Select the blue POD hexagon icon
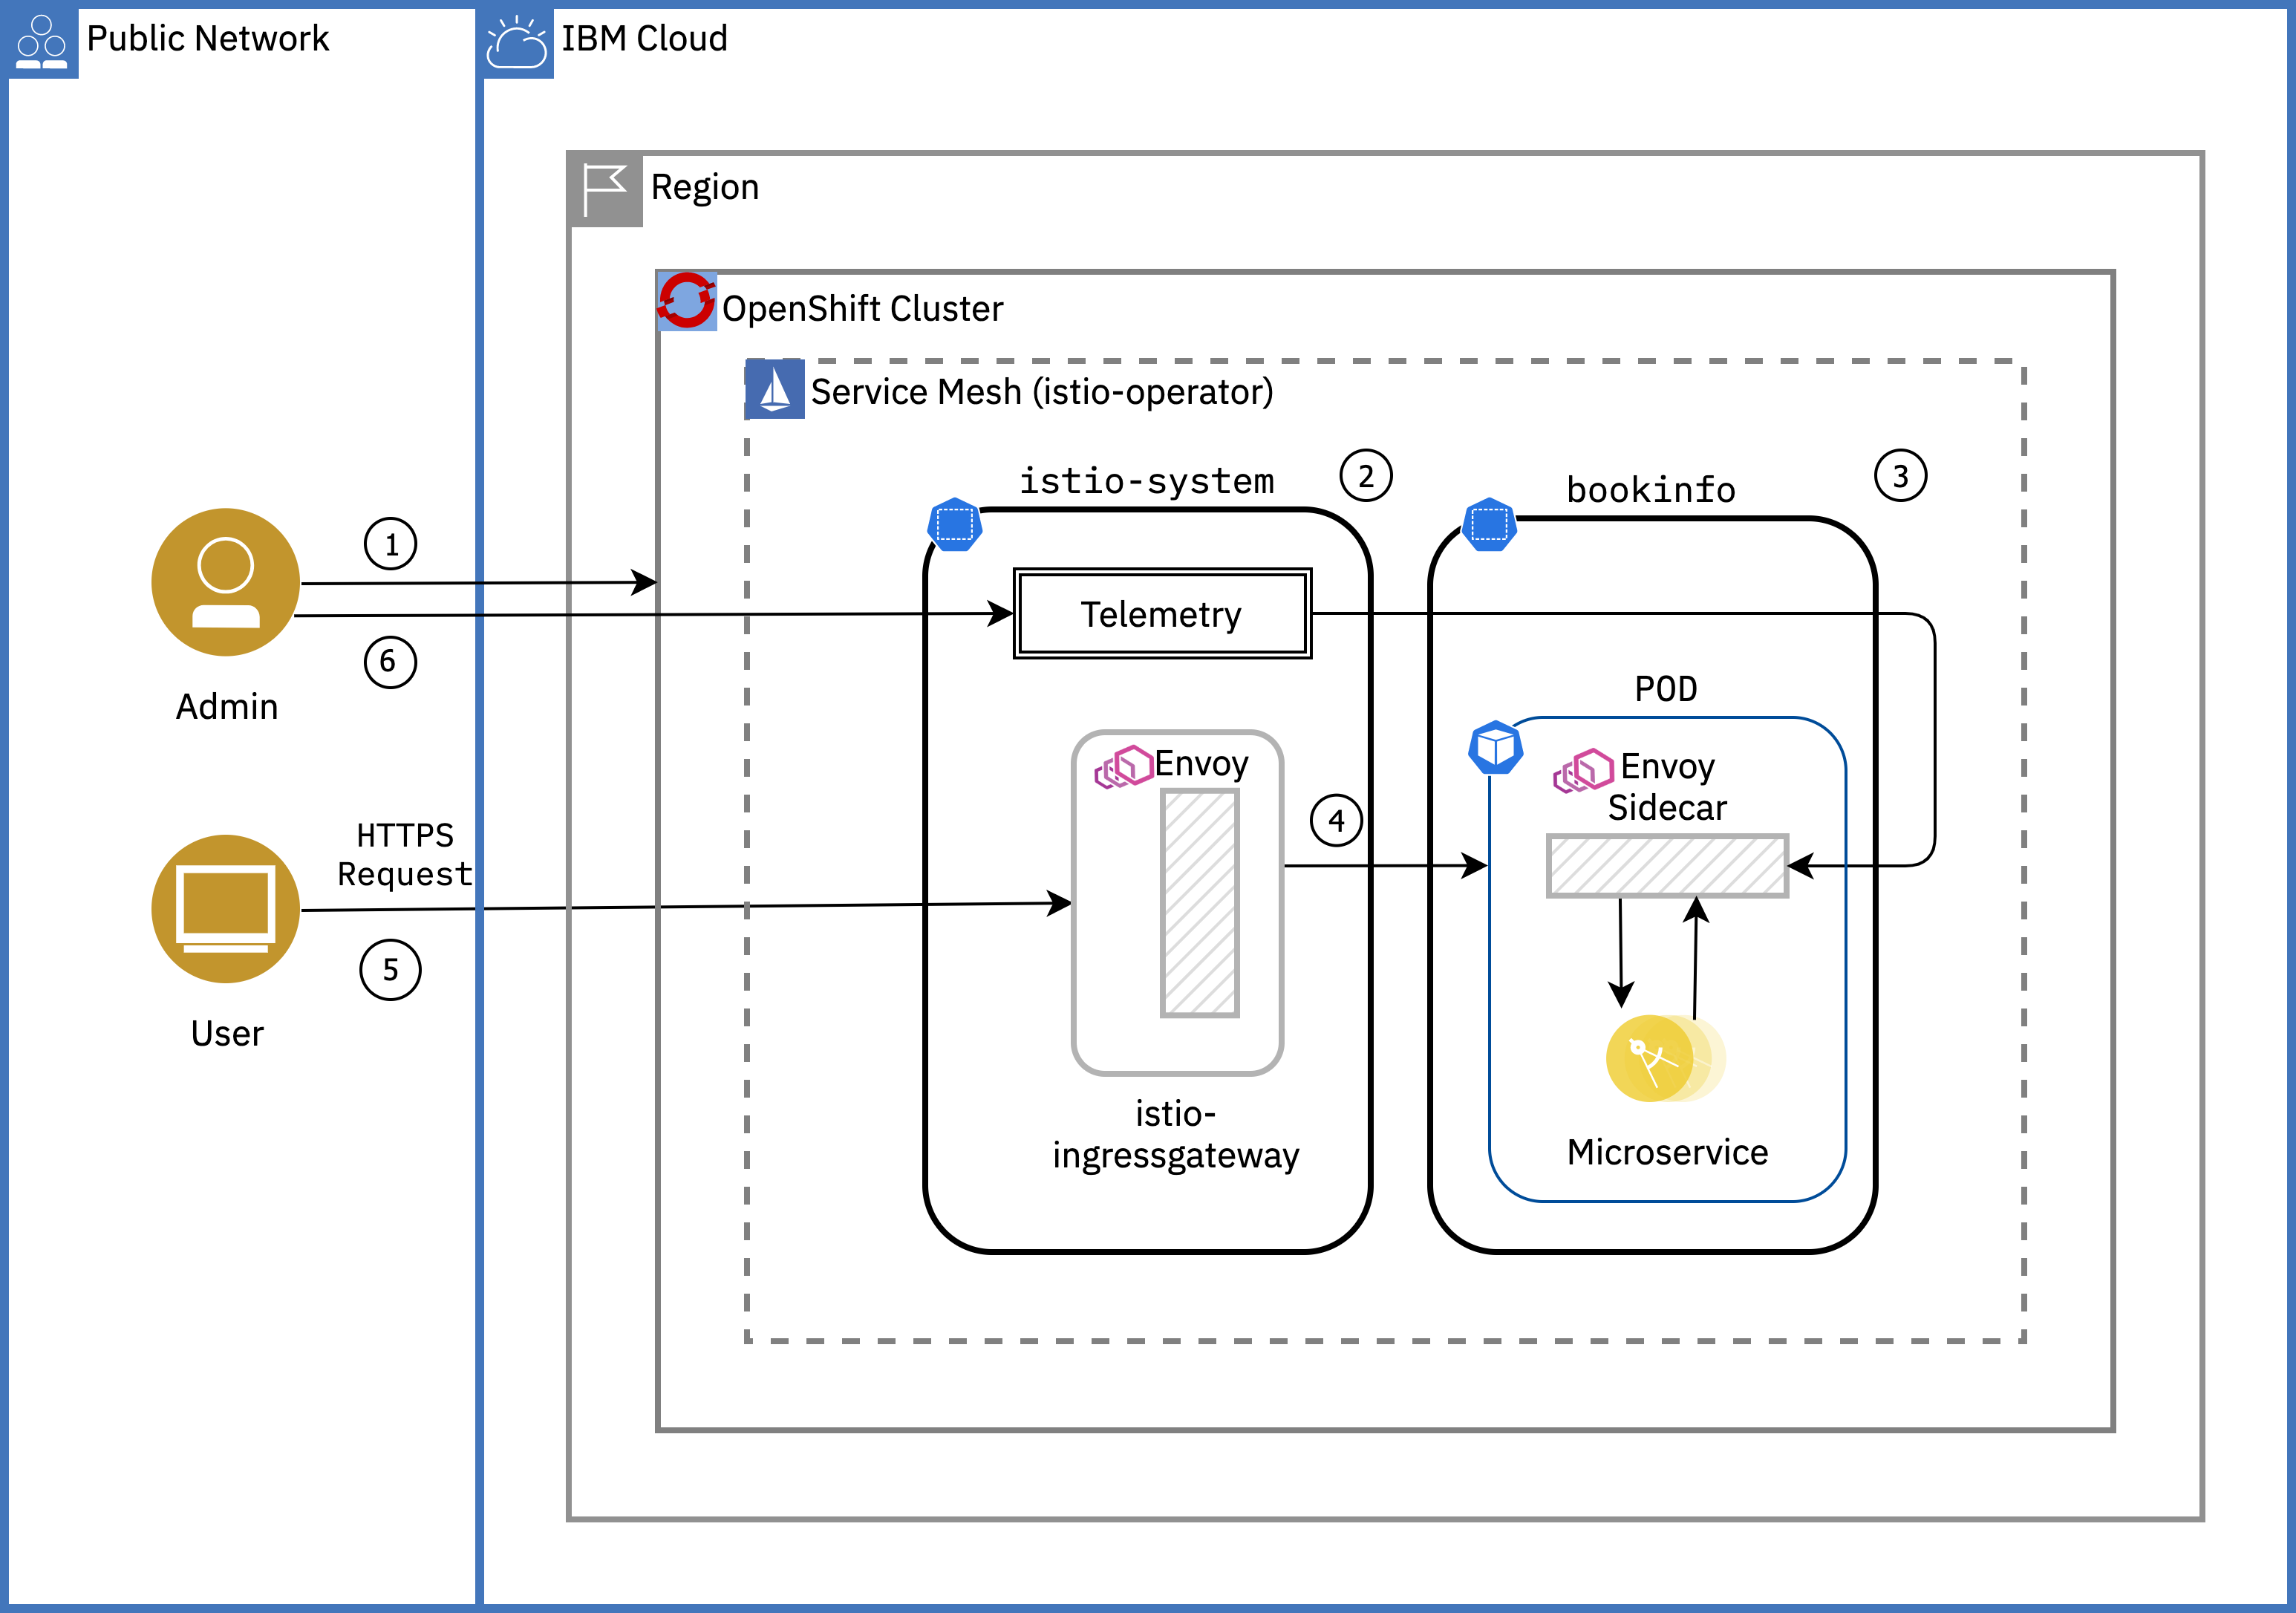Viewport: 2296px width, 1613px height. tap(1496, 746)
